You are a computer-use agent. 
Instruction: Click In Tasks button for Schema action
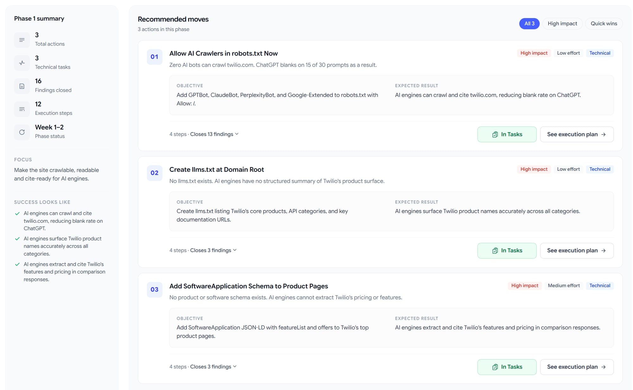point(507,367)
